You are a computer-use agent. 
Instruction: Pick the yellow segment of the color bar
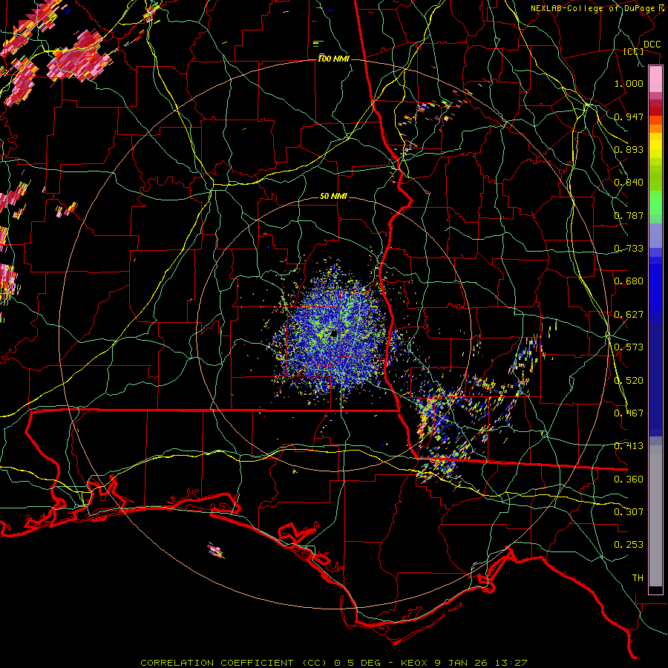[x=655, y=145]
